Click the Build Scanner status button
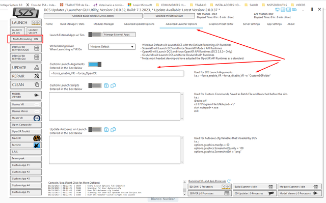Screen dimensions: 326x203 [x=255, y=187]
